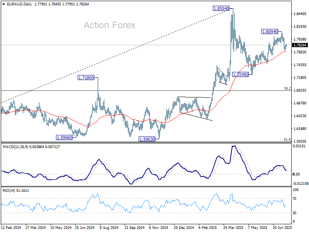Click the 1.85540 high price label
Viewport: 309px width, 232px height.
coord(221,9)
